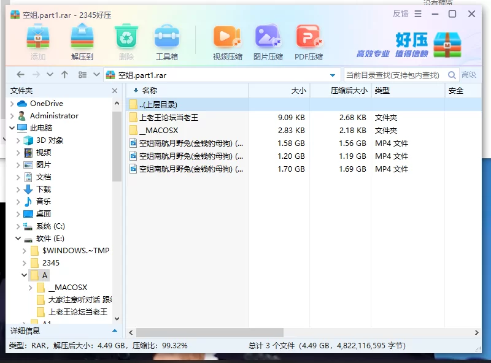Image resolution: width=491 pixels, height=363 pixels.
Task: Select the Administrator user icon
Action: (x=22, y=116)
